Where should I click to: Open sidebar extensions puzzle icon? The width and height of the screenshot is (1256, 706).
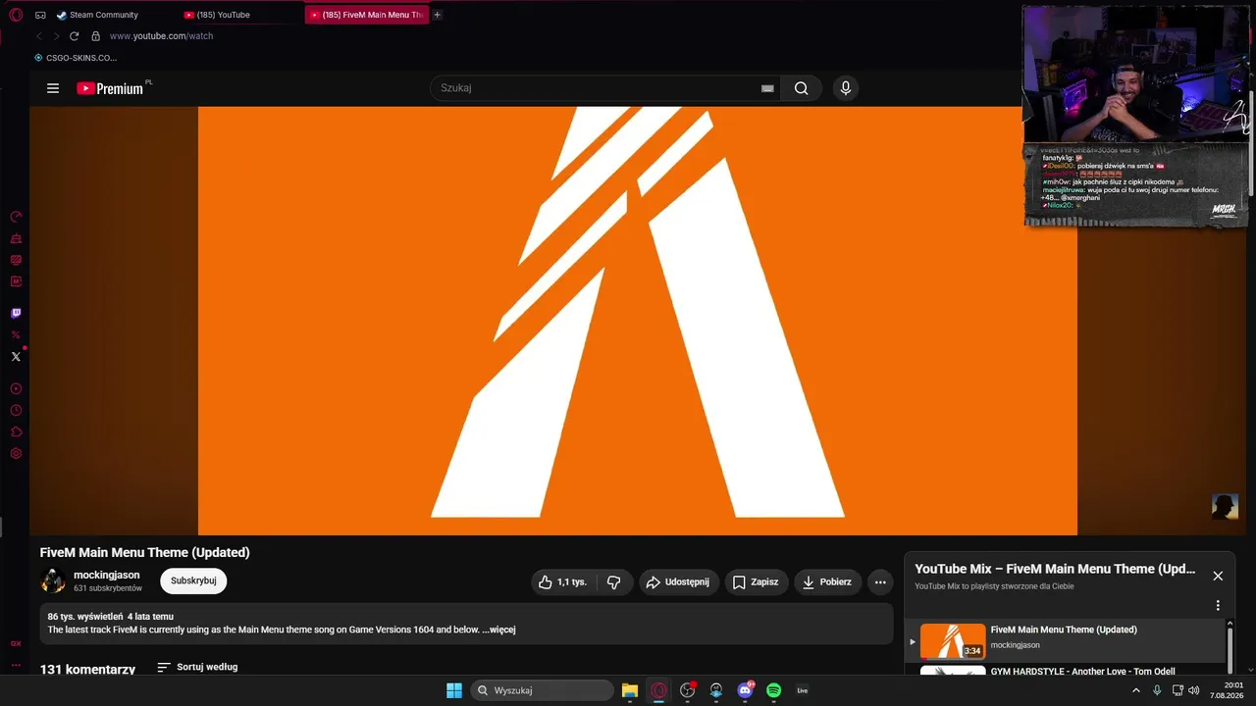[x=16, y=432]
